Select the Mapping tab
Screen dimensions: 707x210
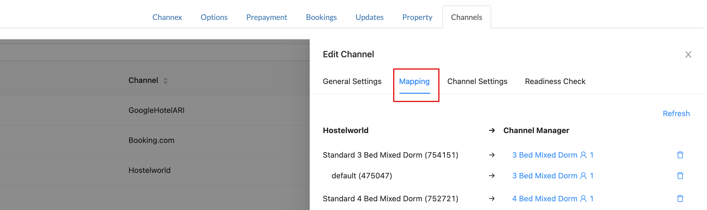[415, 82]
